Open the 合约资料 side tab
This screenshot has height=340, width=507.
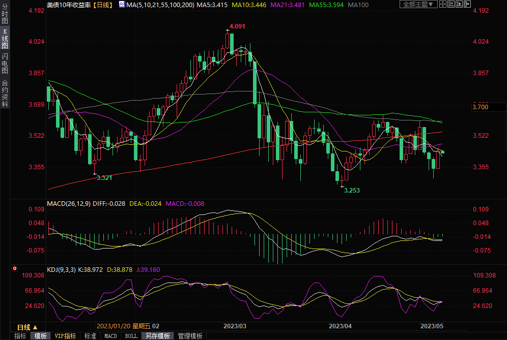point(5,94)
